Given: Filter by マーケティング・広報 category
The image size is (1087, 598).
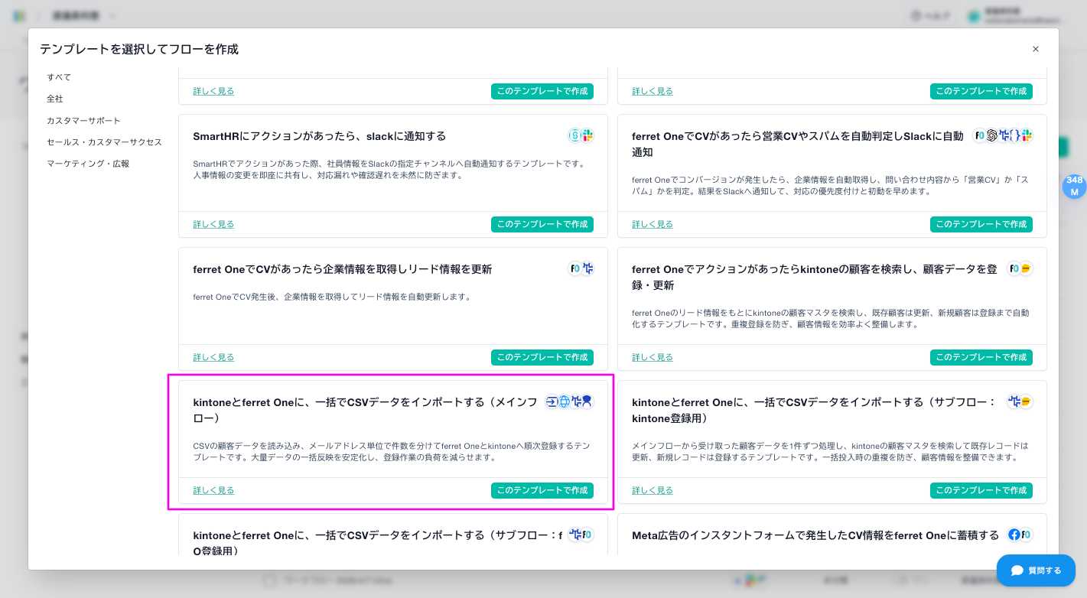Looking at the screenshot, I should (x=88, y=164).
